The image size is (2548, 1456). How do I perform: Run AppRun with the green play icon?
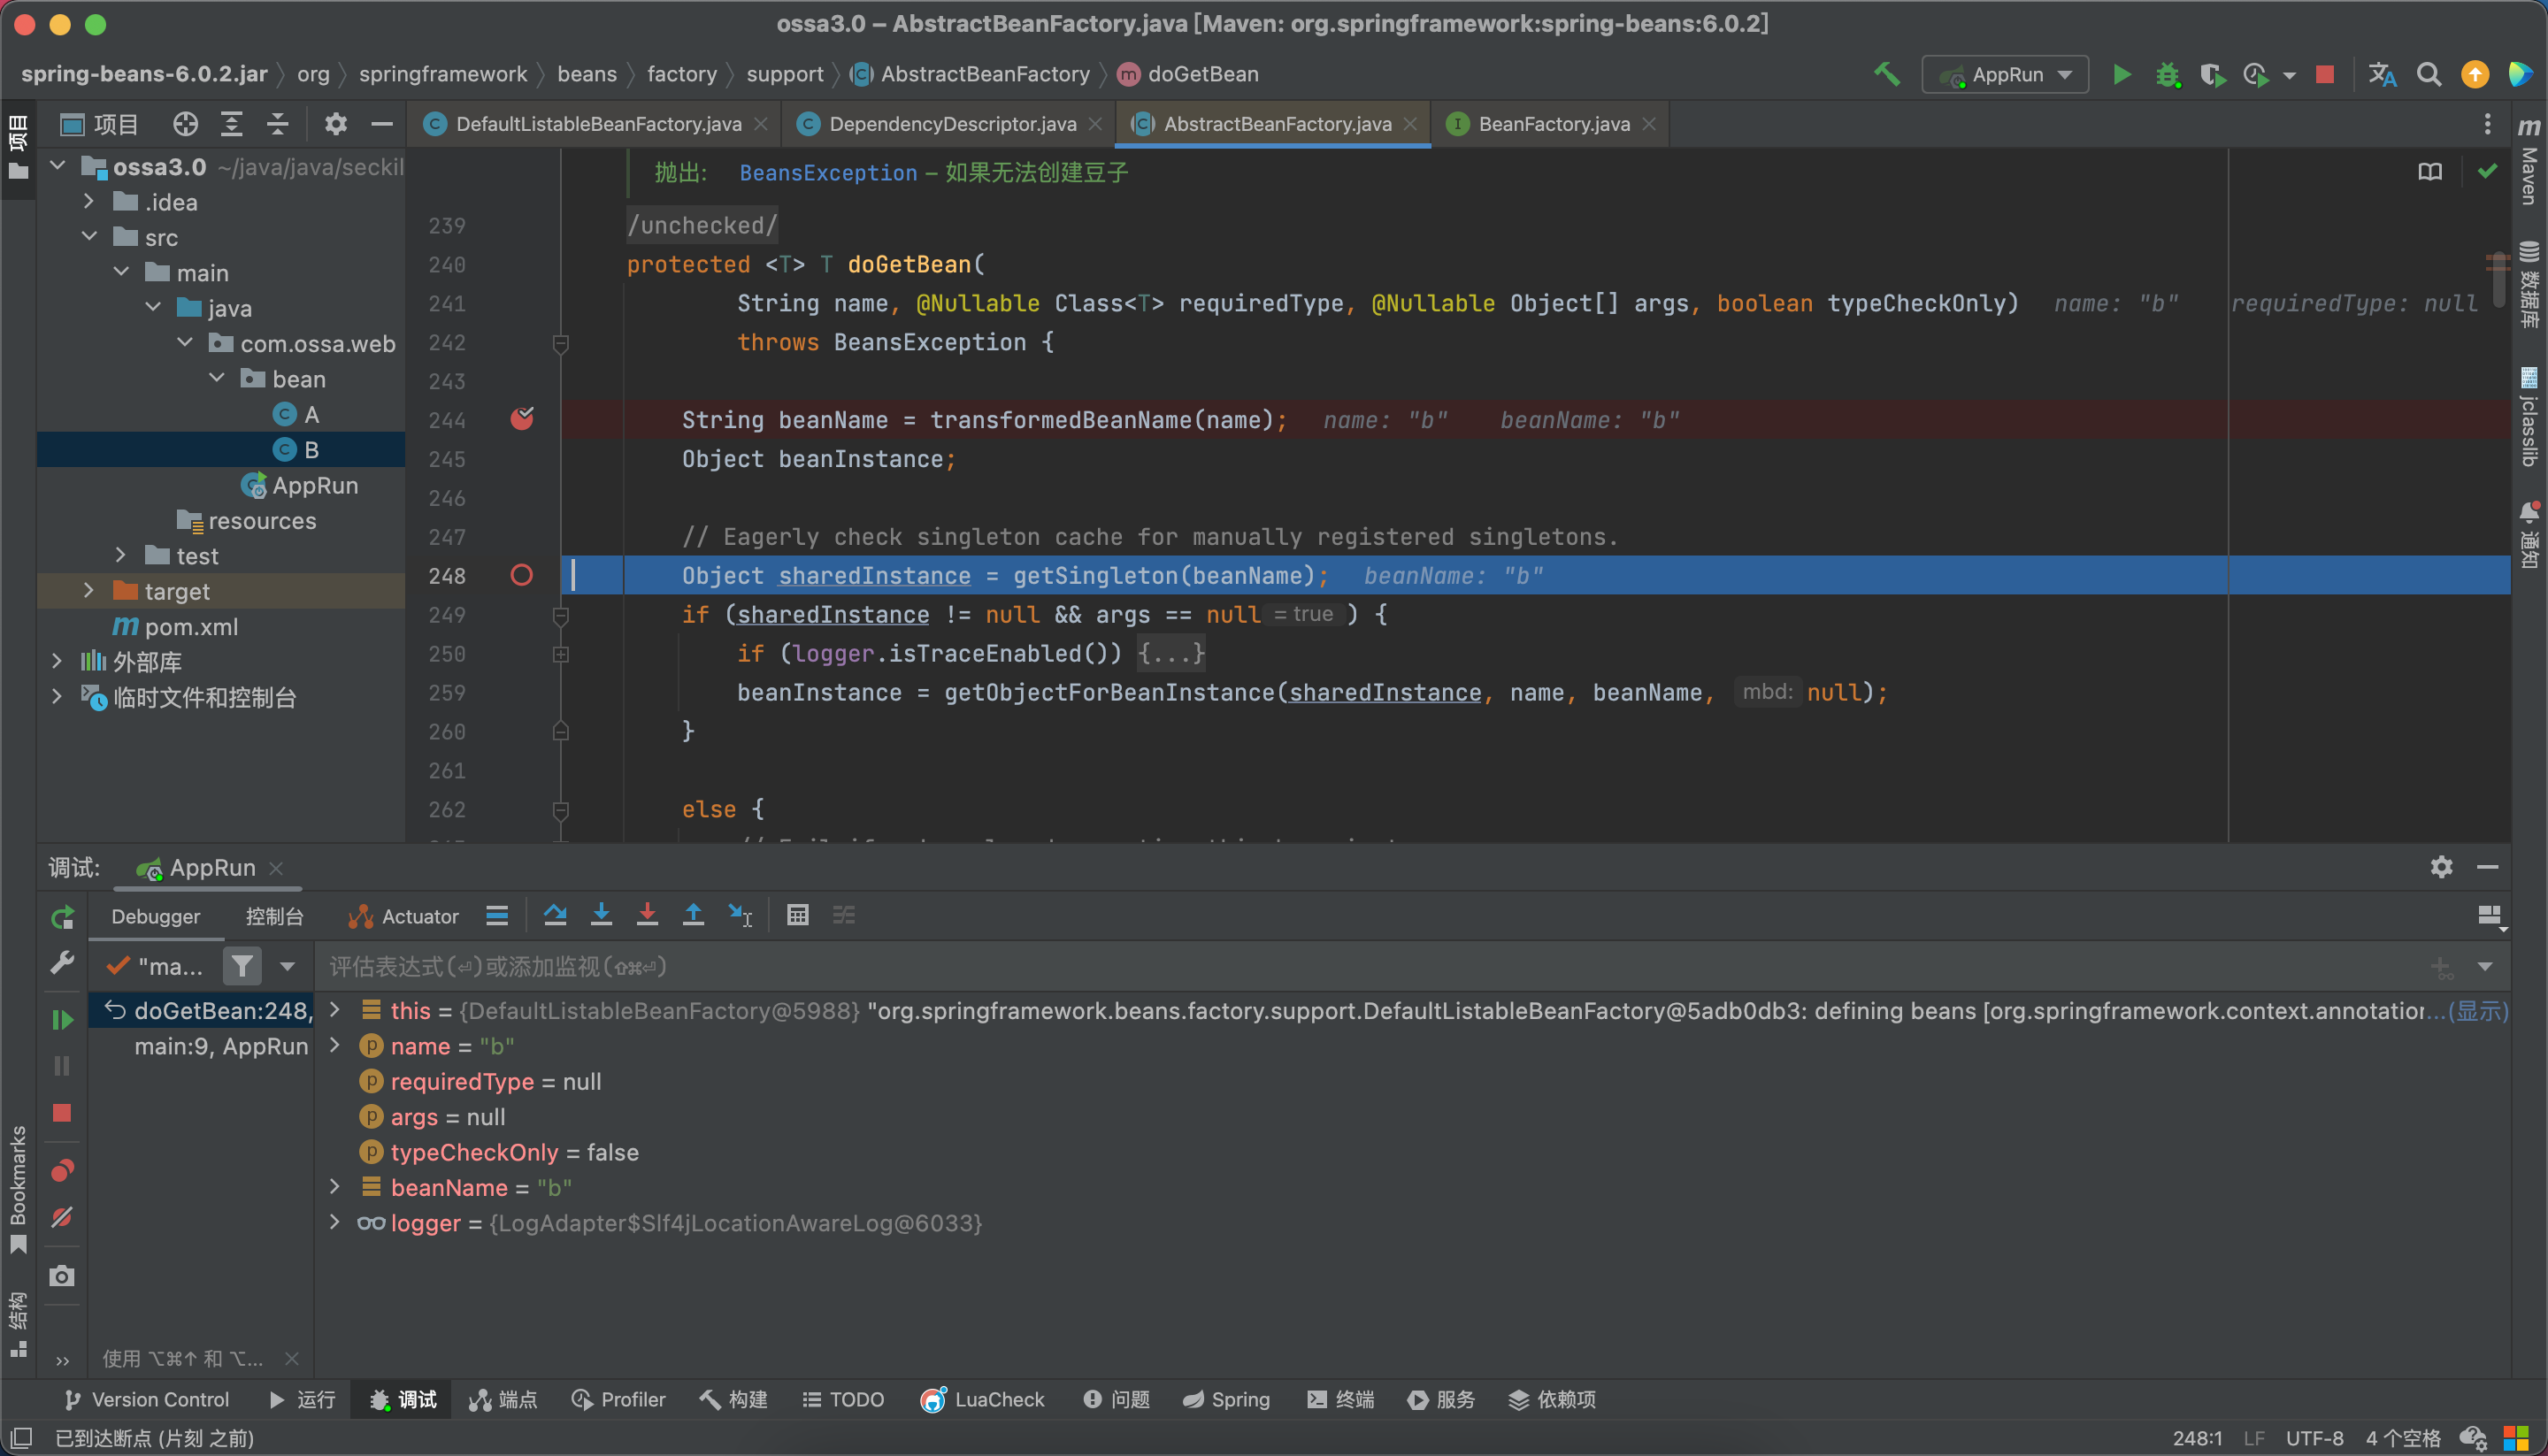click(x=2121, y=74)
